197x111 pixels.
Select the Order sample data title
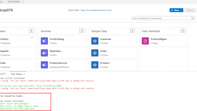(104, 51)
